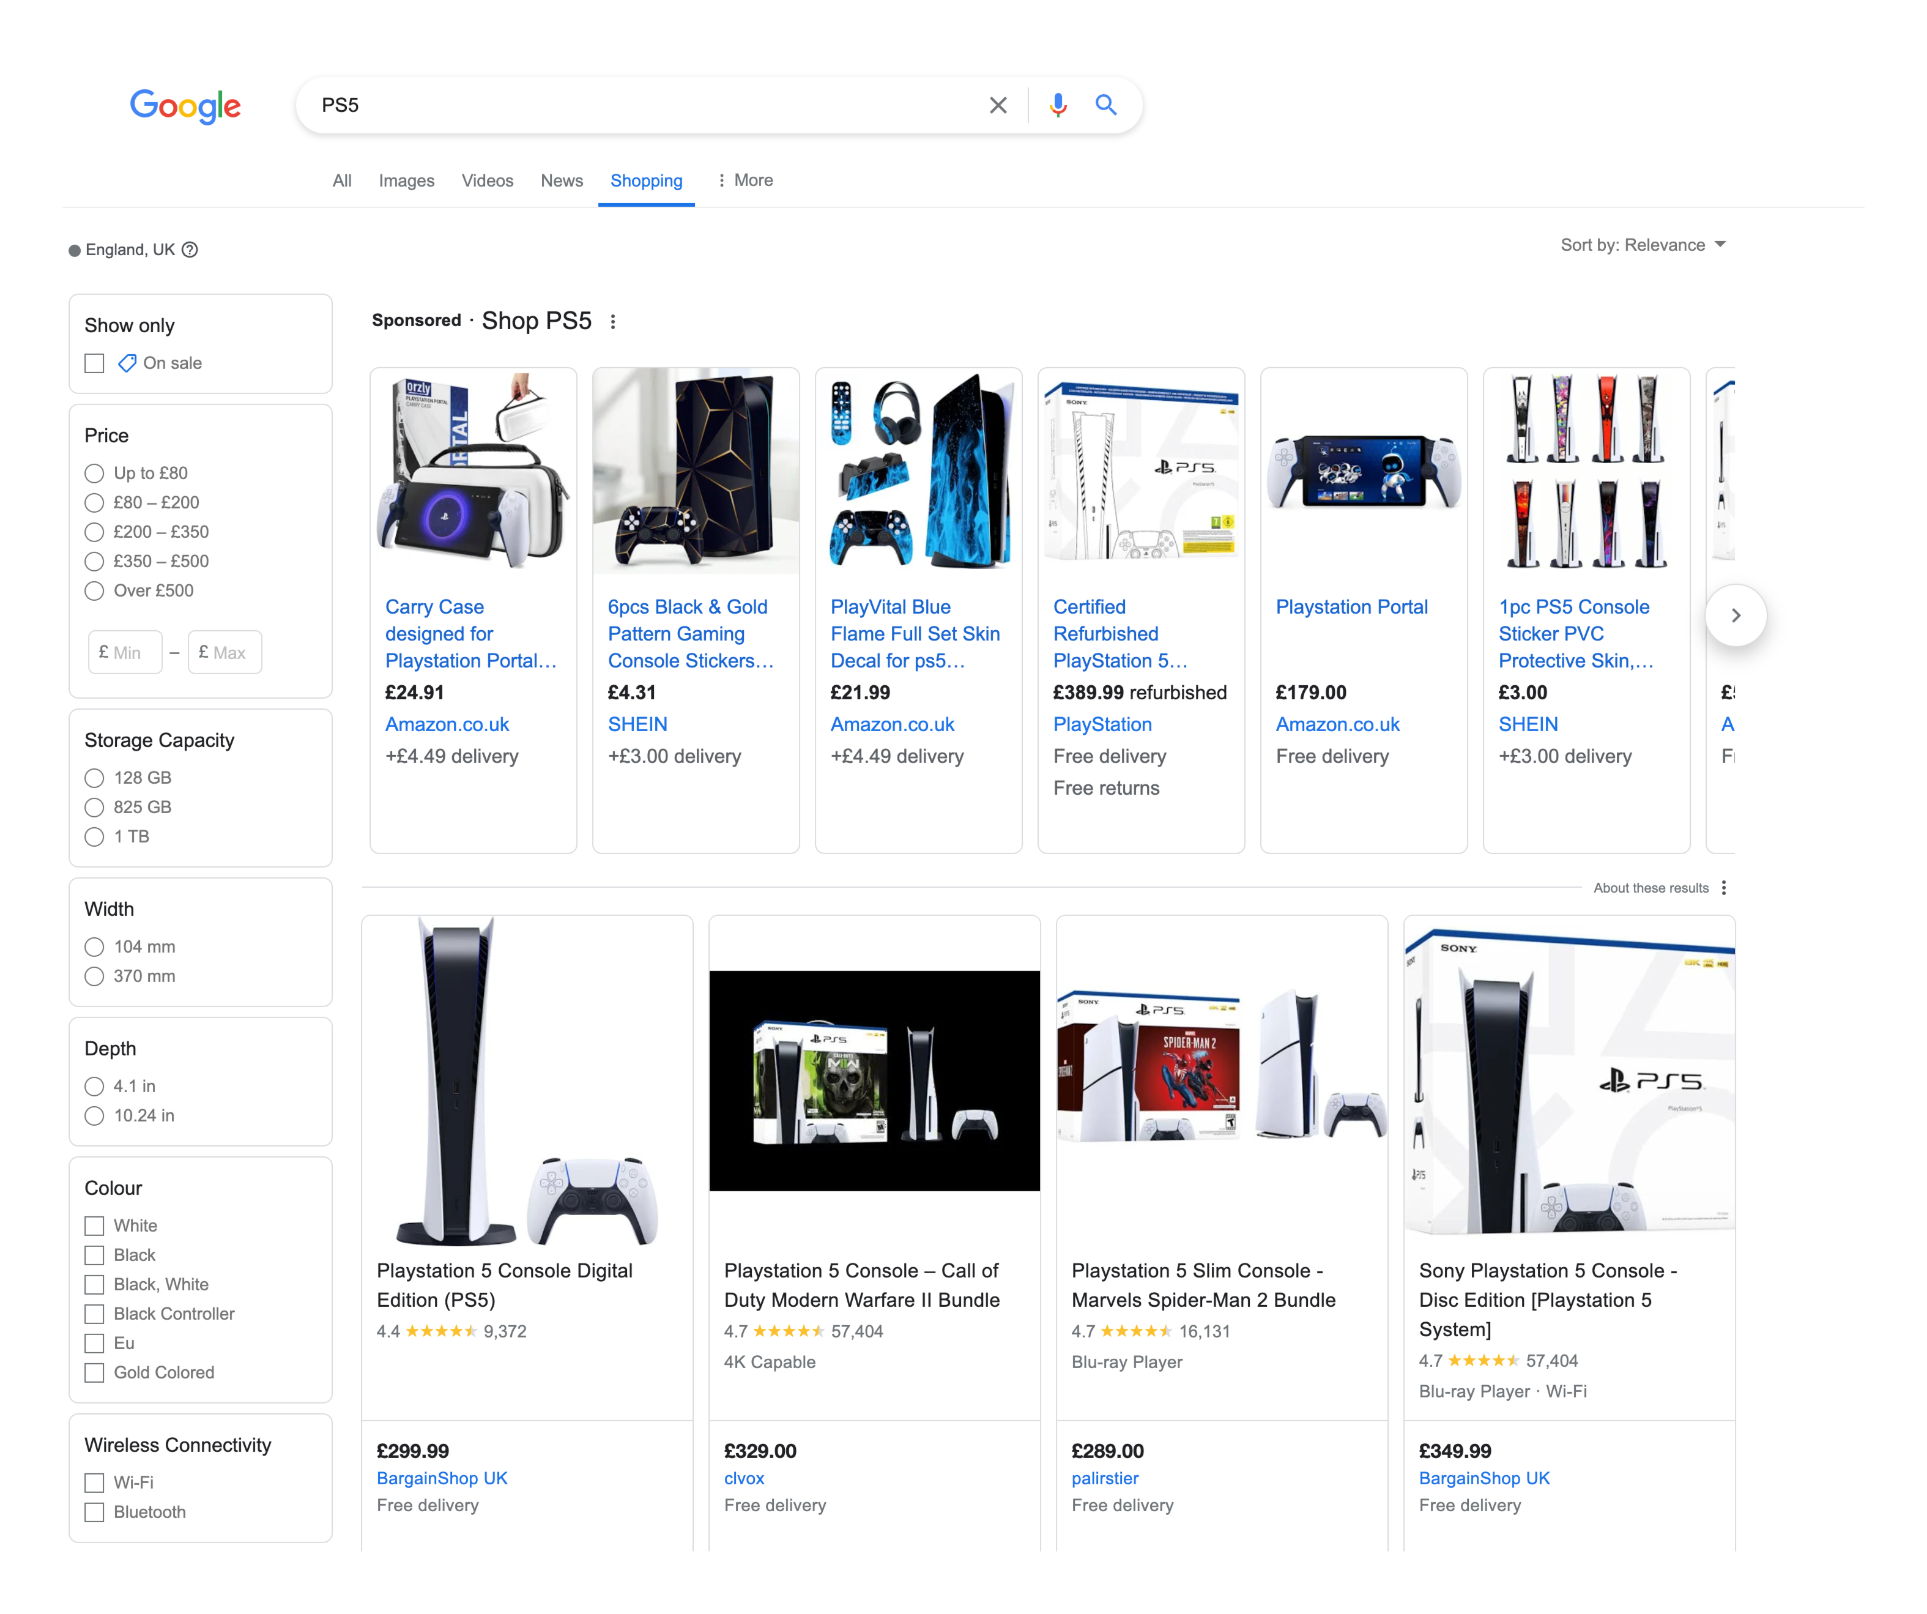The width and height of the screenshot is (1927, 1614).
Task: Choose 128 GB storage capacity
Action: coord(94,778)
